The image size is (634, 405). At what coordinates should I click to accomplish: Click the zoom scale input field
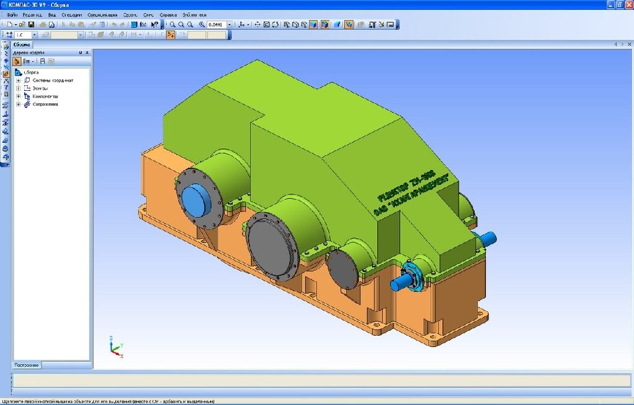point(216,25)
